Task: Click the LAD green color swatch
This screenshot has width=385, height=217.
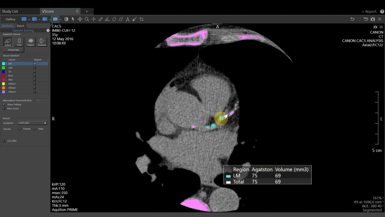Action: pyautogui.click(x=3, y=68)
